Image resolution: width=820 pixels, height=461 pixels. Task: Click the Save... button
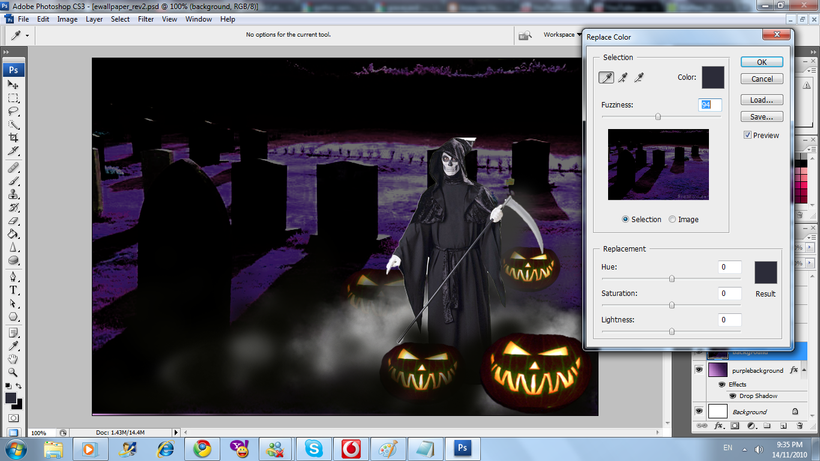762,116
